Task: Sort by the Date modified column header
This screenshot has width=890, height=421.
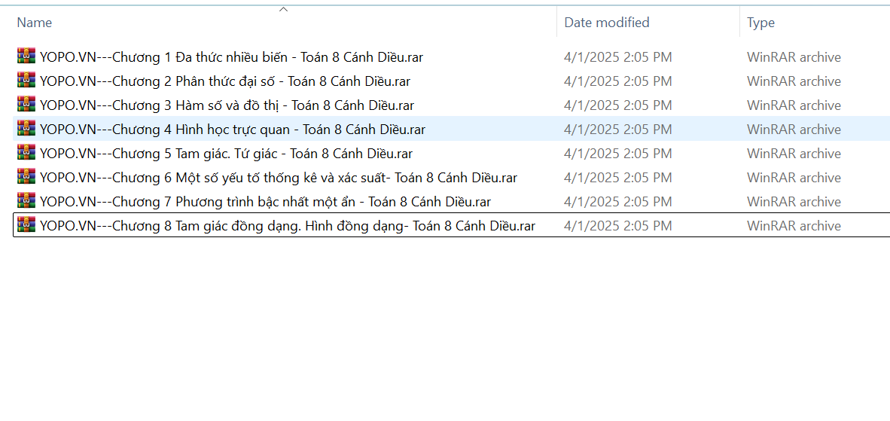Action: (x=606, y=23)
